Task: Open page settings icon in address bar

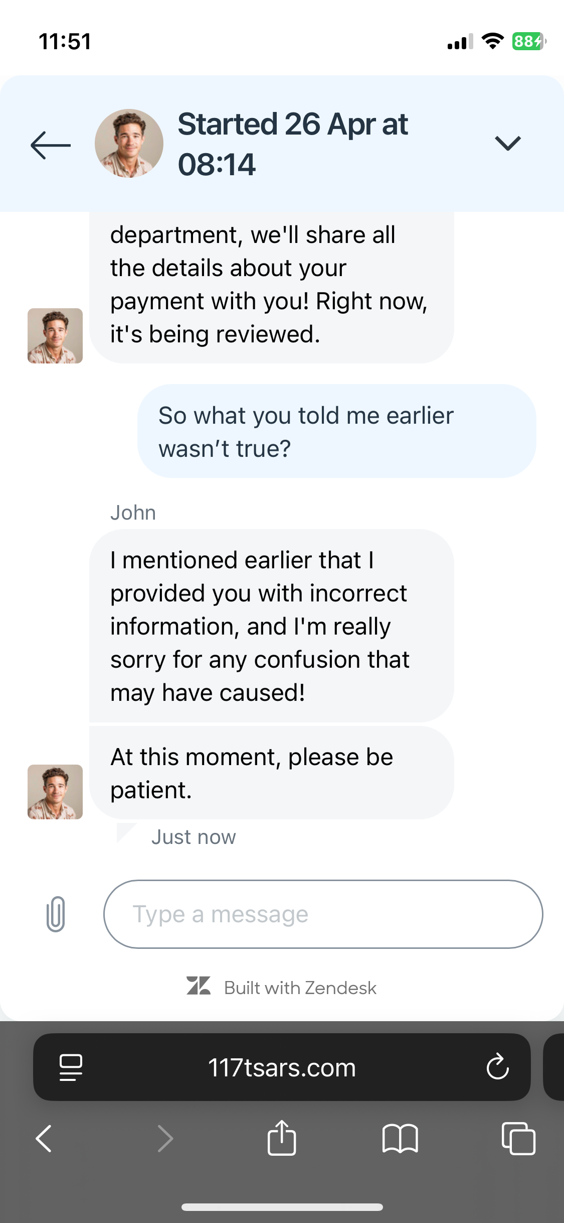Action: 71,1067
